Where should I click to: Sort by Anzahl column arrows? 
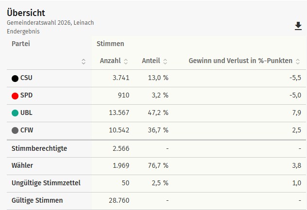pos(126,61)
